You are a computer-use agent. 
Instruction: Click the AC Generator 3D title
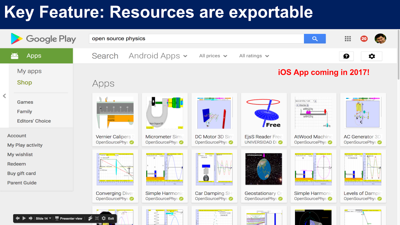tap(362, 137)
